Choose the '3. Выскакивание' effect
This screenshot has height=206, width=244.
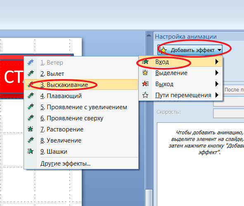(81, 85)
